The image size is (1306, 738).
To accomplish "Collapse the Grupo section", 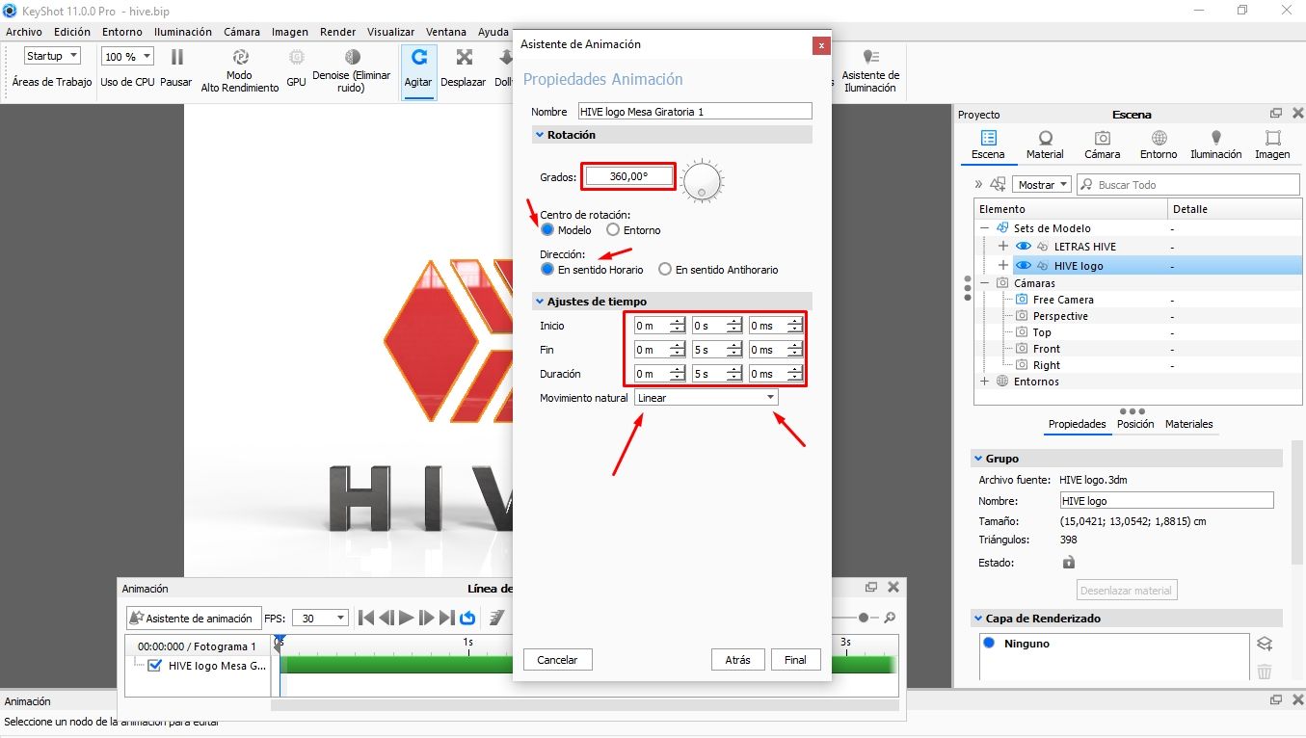I will 977,460.
